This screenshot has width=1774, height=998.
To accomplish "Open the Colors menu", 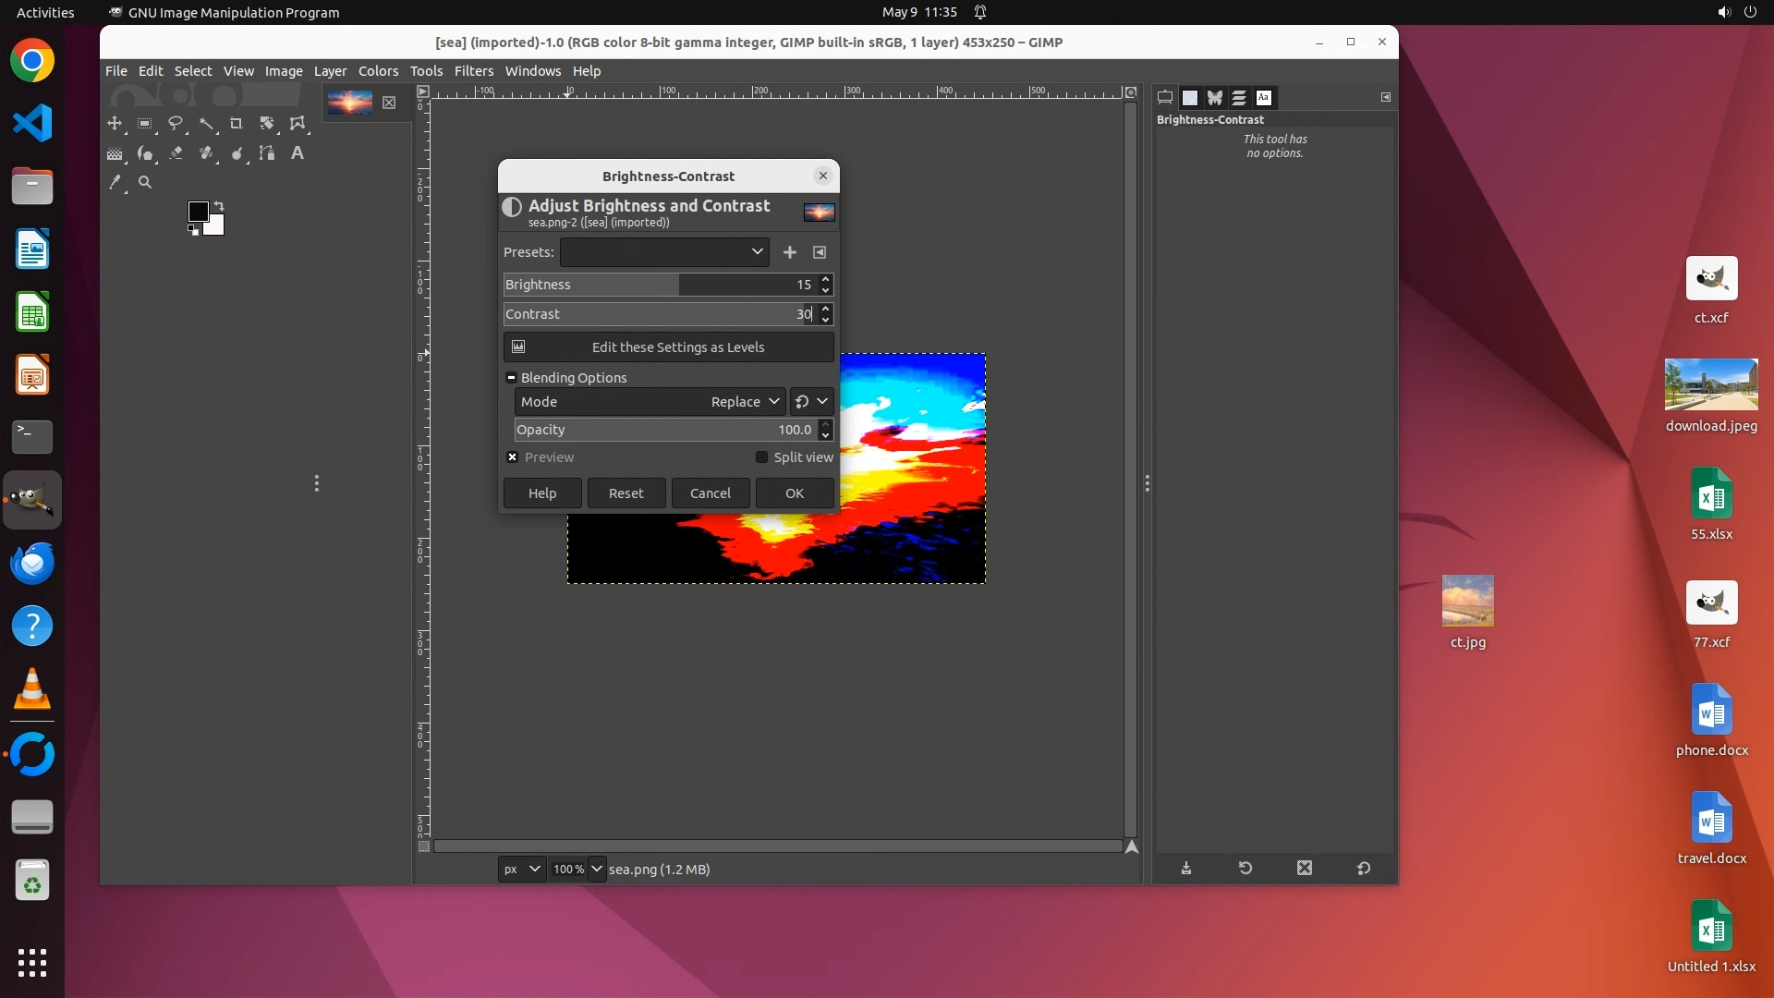I will point(378,71).
